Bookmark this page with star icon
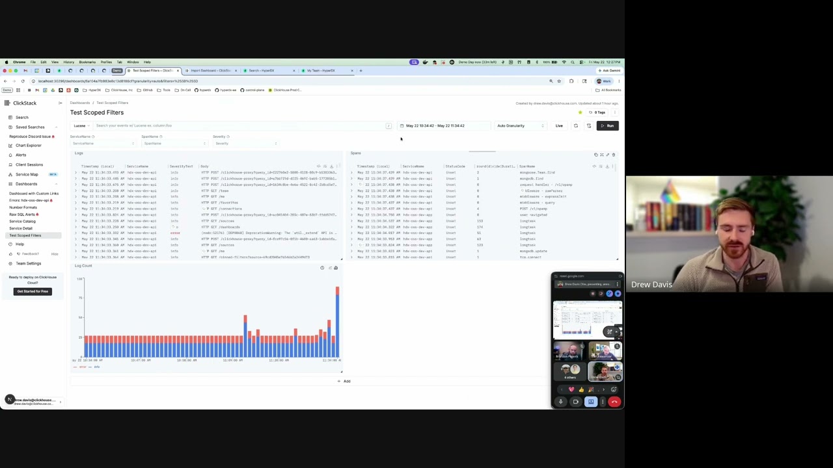The image size is (833, 468). click(558, 81)
